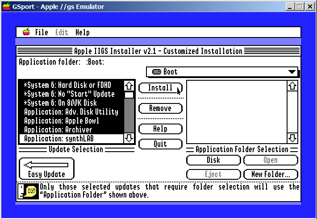317x219 pixels.
Task: Create a folder with New Folder button
Action: (x=271, y=174)
